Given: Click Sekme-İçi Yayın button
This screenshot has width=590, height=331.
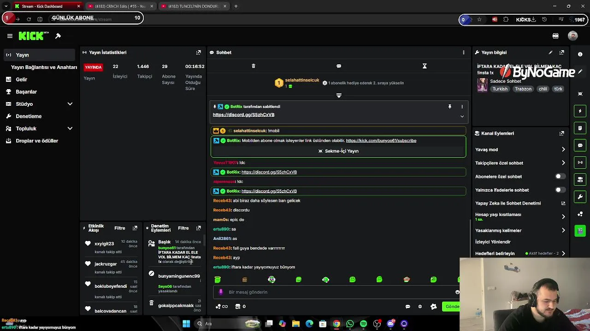Looking at the screenshot, I should 338,151.
